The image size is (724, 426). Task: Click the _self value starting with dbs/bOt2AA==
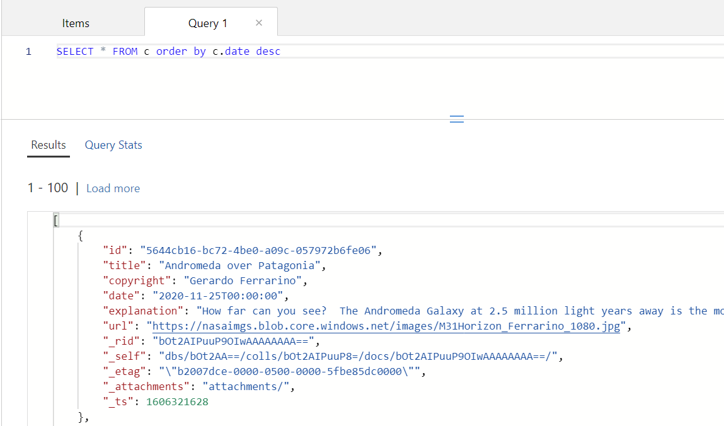(x=359, y=356)
